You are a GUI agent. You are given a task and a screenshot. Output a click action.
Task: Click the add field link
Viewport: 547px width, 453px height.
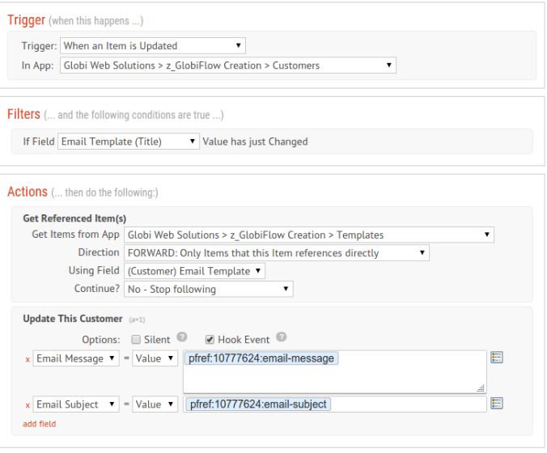39,424
